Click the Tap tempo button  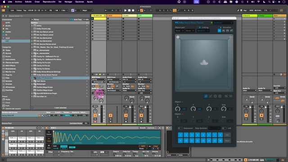point(25,10)
